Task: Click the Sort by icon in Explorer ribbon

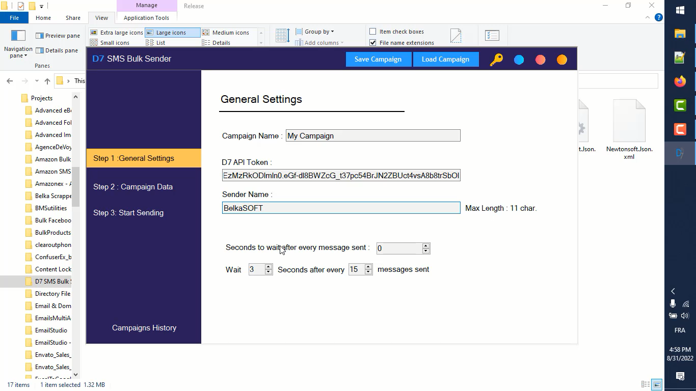Action: click(283, 36)
